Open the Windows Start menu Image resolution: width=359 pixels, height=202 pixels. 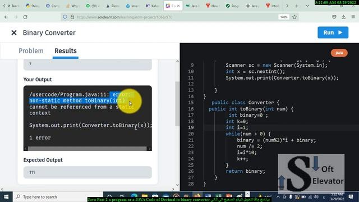coord(6,197)
